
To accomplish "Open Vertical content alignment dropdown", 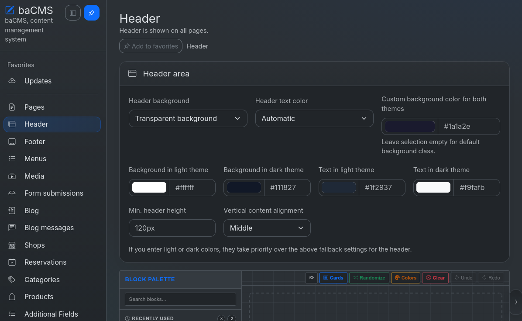I will [267, 228].
